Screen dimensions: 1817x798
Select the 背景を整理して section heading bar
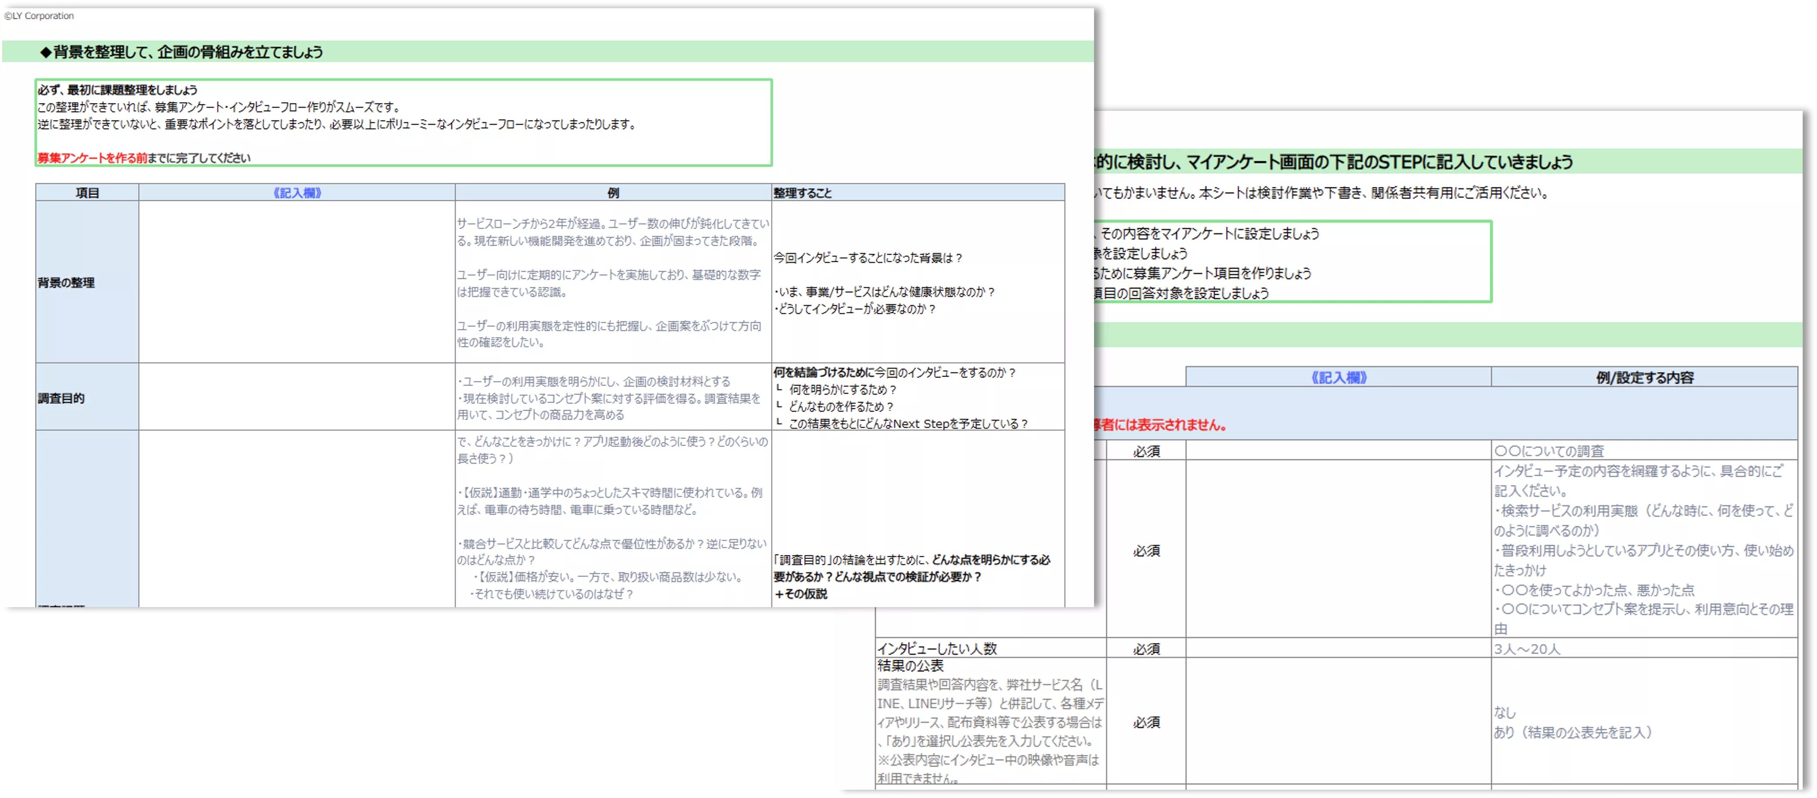(181, 52)
